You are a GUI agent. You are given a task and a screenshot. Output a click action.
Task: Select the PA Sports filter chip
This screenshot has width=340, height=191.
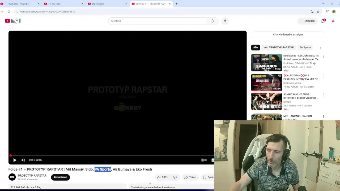[x=305, y=47]
